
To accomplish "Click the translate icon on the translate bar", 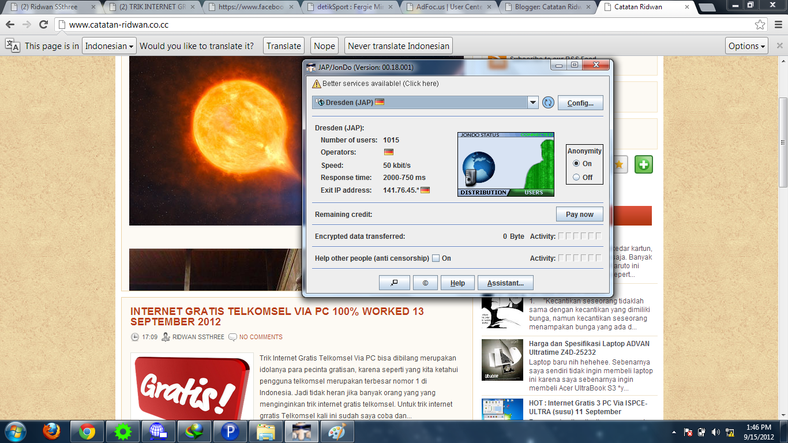I will (13, 46).
